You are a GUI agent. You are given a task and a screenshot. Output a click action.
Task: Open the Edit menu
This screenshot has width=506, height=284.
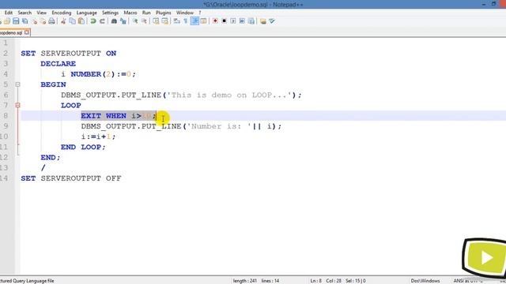(9, 13)
